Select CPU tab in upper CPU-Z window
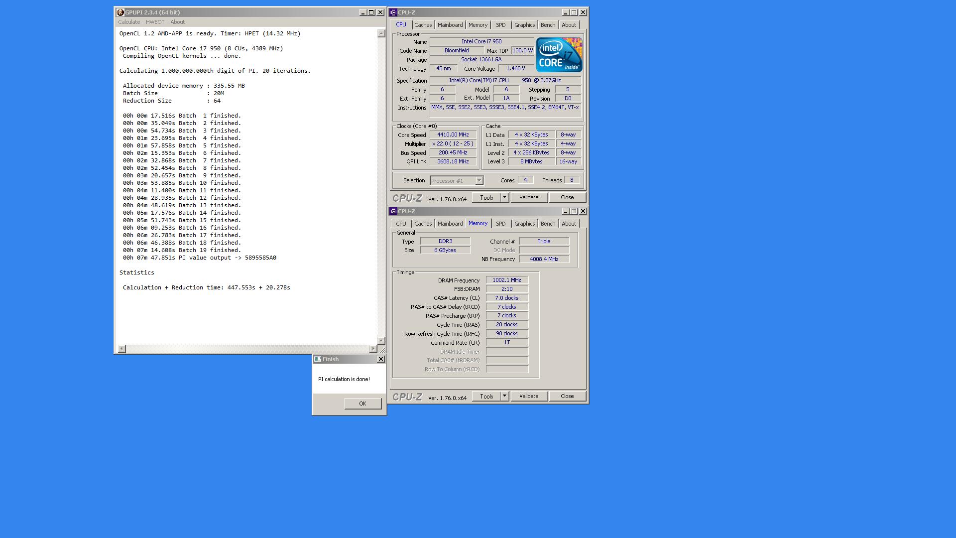This screenshot has width=956, height=538. coord(401,24)
